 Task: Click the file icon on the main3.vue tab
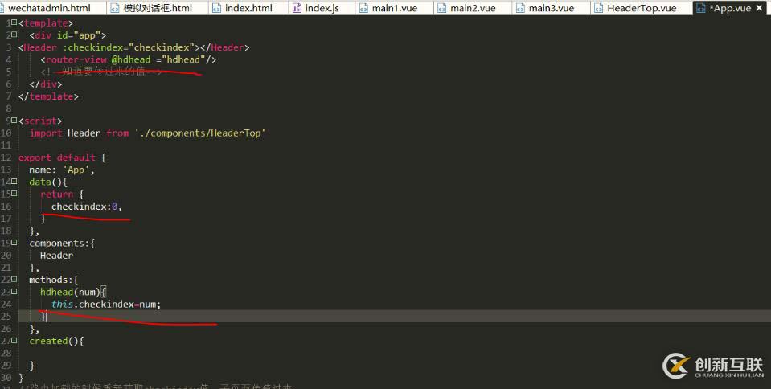pos(521,8)
